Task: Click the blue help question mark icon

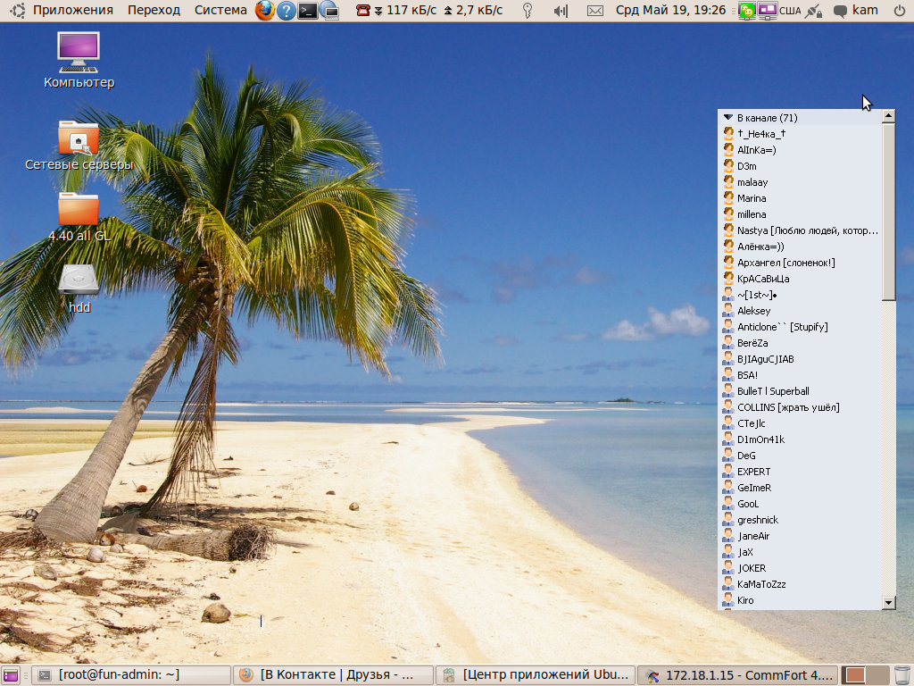Action: 287,11
